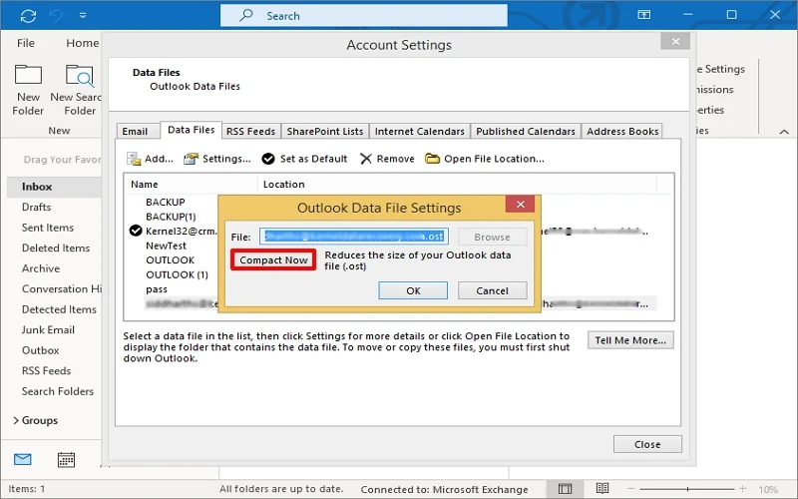Viewport: 798px width, 499px height.
Task: Click the Undo arrow in quick access toolbar
Action: [x=58, y=16]
